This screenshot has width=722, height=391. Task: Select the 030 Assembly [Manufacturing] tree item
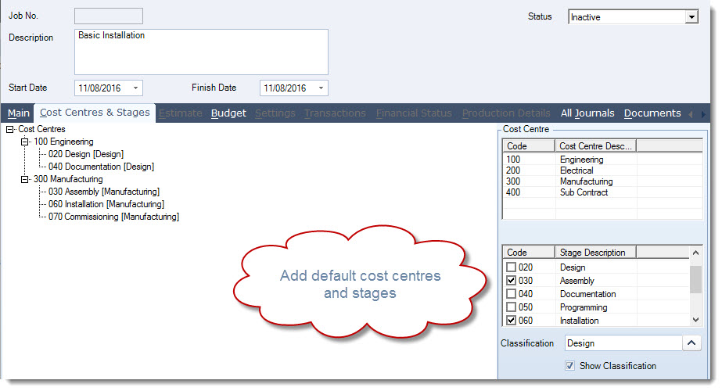(x=104, y=192)
